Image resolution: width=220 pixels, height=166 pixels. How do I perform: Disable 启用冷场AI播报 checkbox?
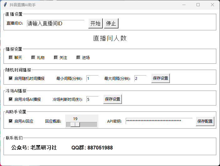[x=11, y=99]
